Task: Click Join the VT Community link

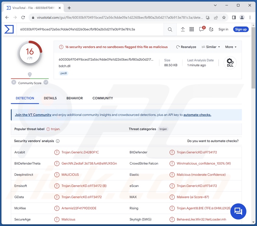Action: tap(33, 115)
